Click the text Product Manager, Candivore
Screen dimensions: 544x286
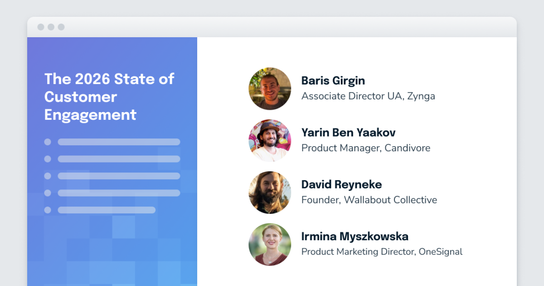pyautogui.click(x=366, y=148)
